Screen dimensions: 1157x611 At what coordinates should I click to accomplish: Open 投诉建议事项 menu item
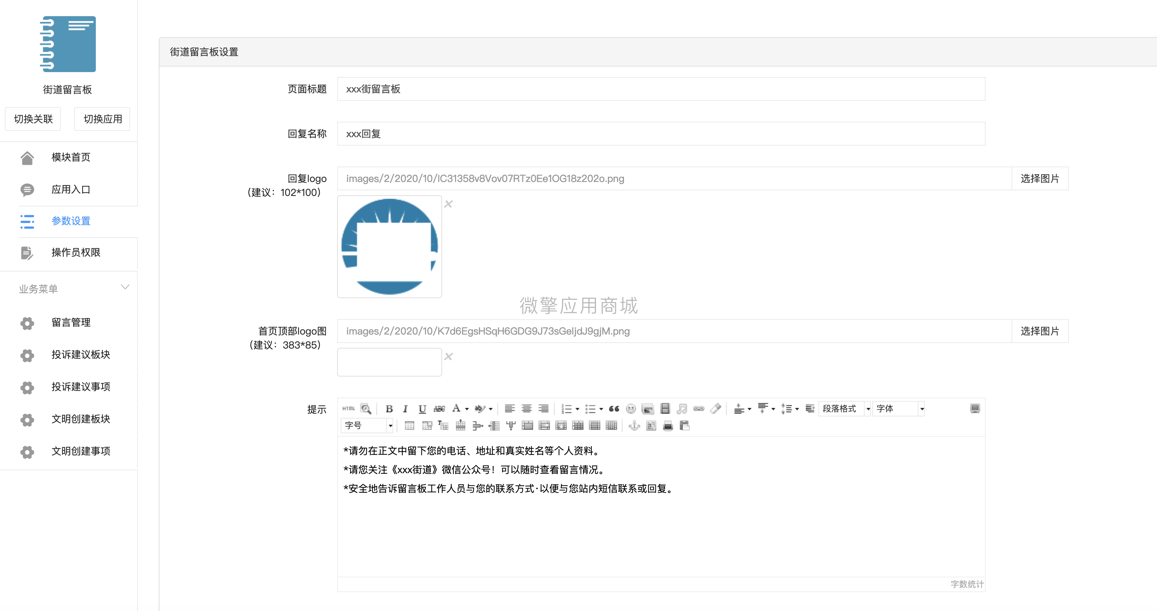click(81, 387)
